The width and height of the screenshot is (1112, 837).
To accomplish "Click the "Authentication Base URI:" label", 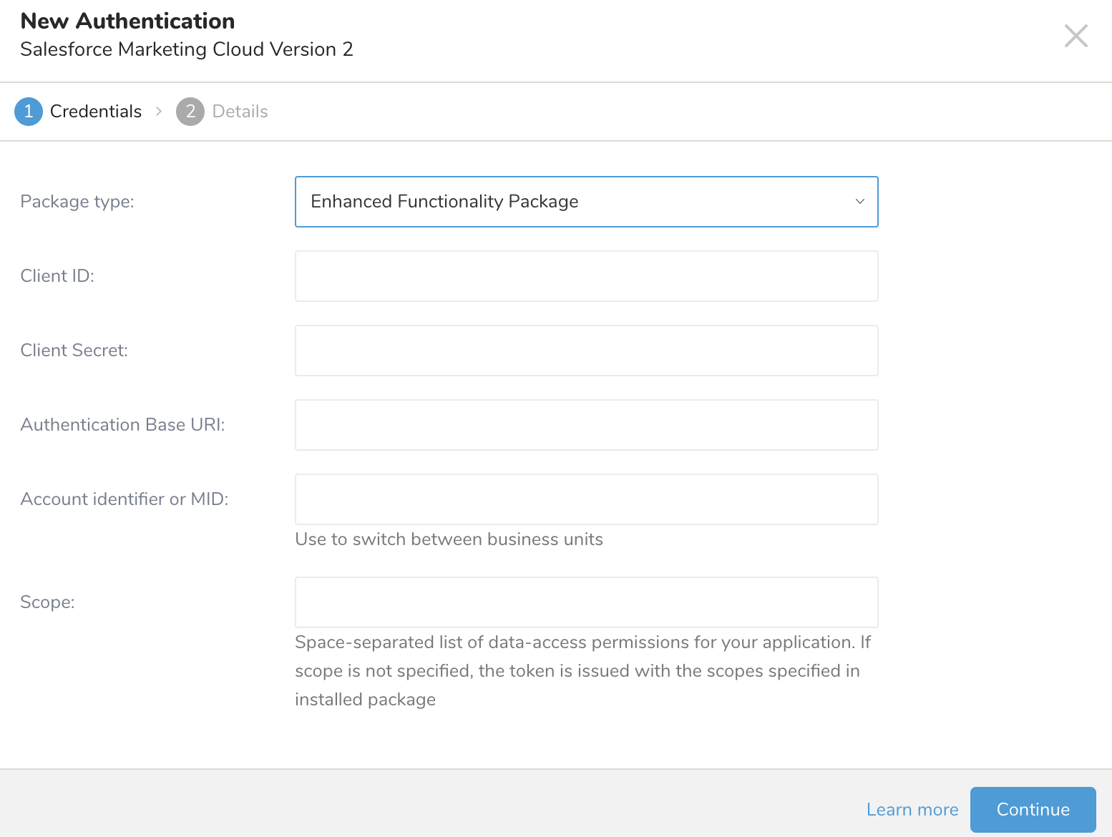I will (x=122, y=425).
